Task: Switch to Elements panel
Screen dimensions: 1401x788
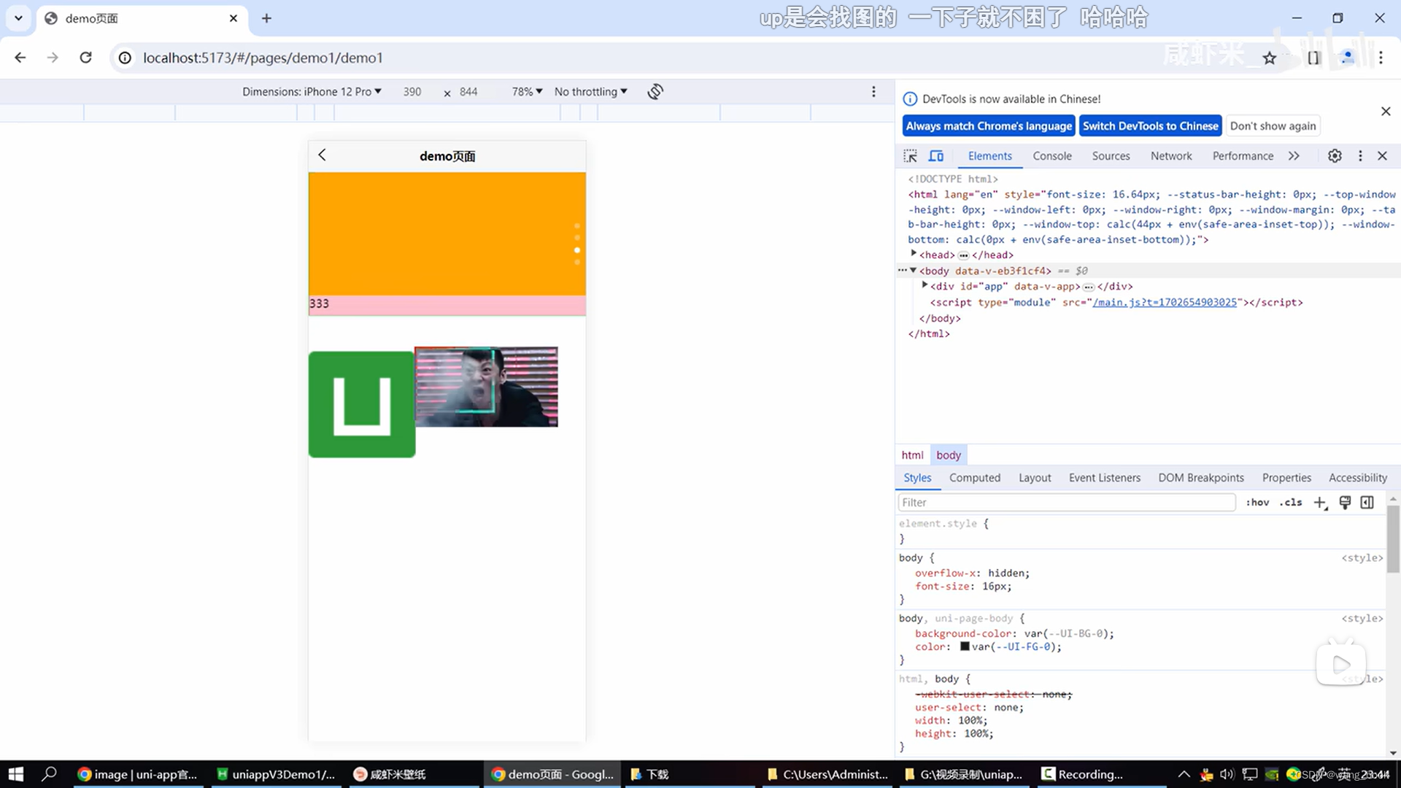Action: click(989, 155)
